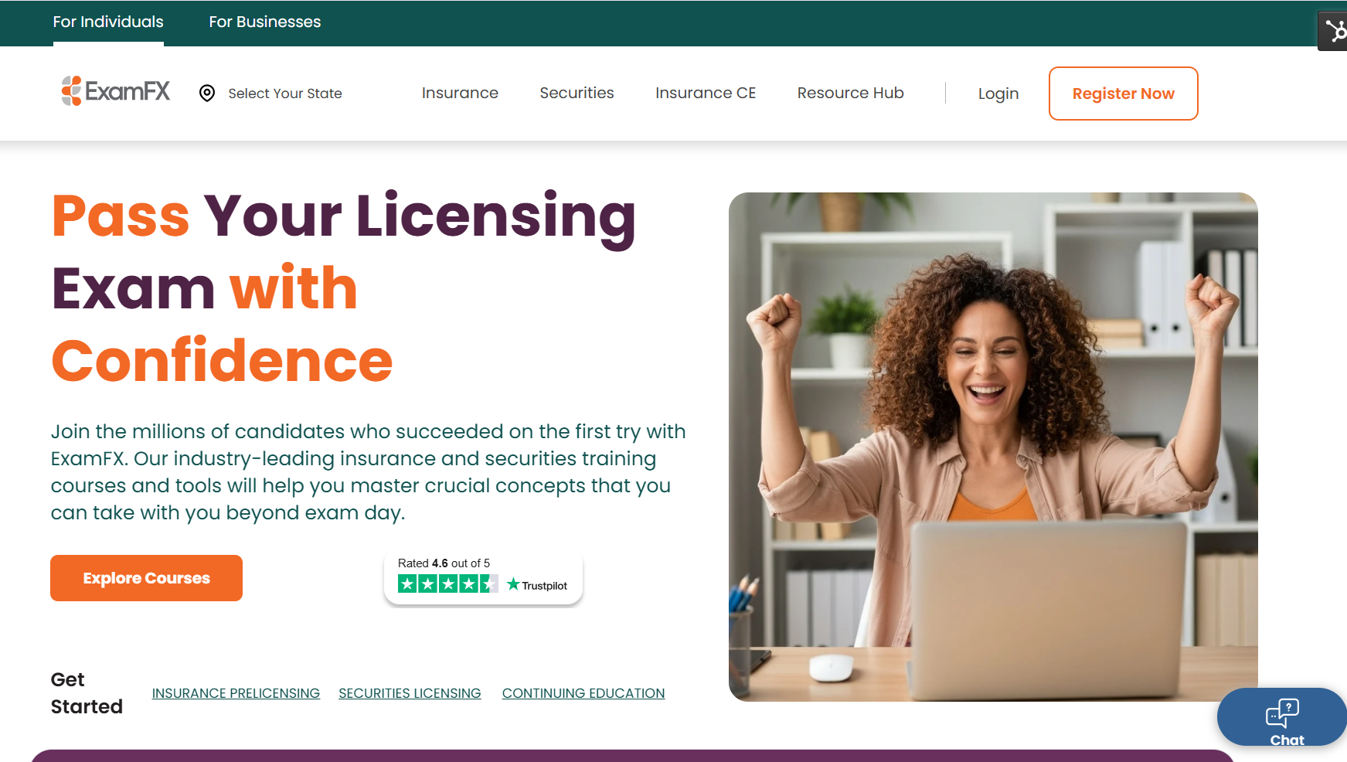Click the hero image of the woman celebrating
The width and height of the screenshot is (1347, 762).
993,447
